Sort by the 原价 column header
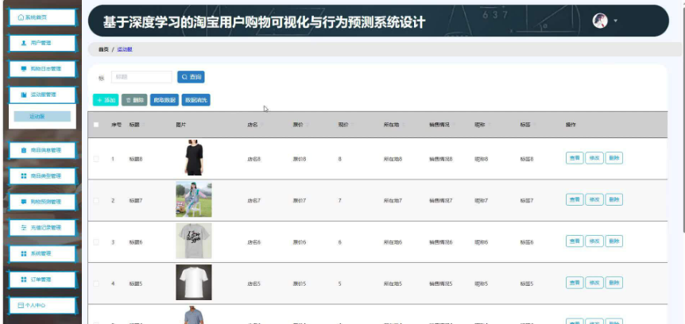 pos(300,125)
